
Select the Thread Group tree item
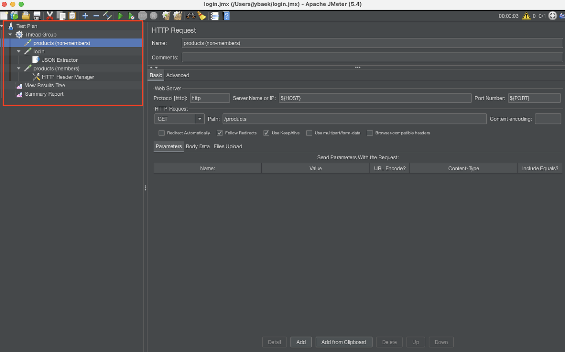[x=41, y=34]
